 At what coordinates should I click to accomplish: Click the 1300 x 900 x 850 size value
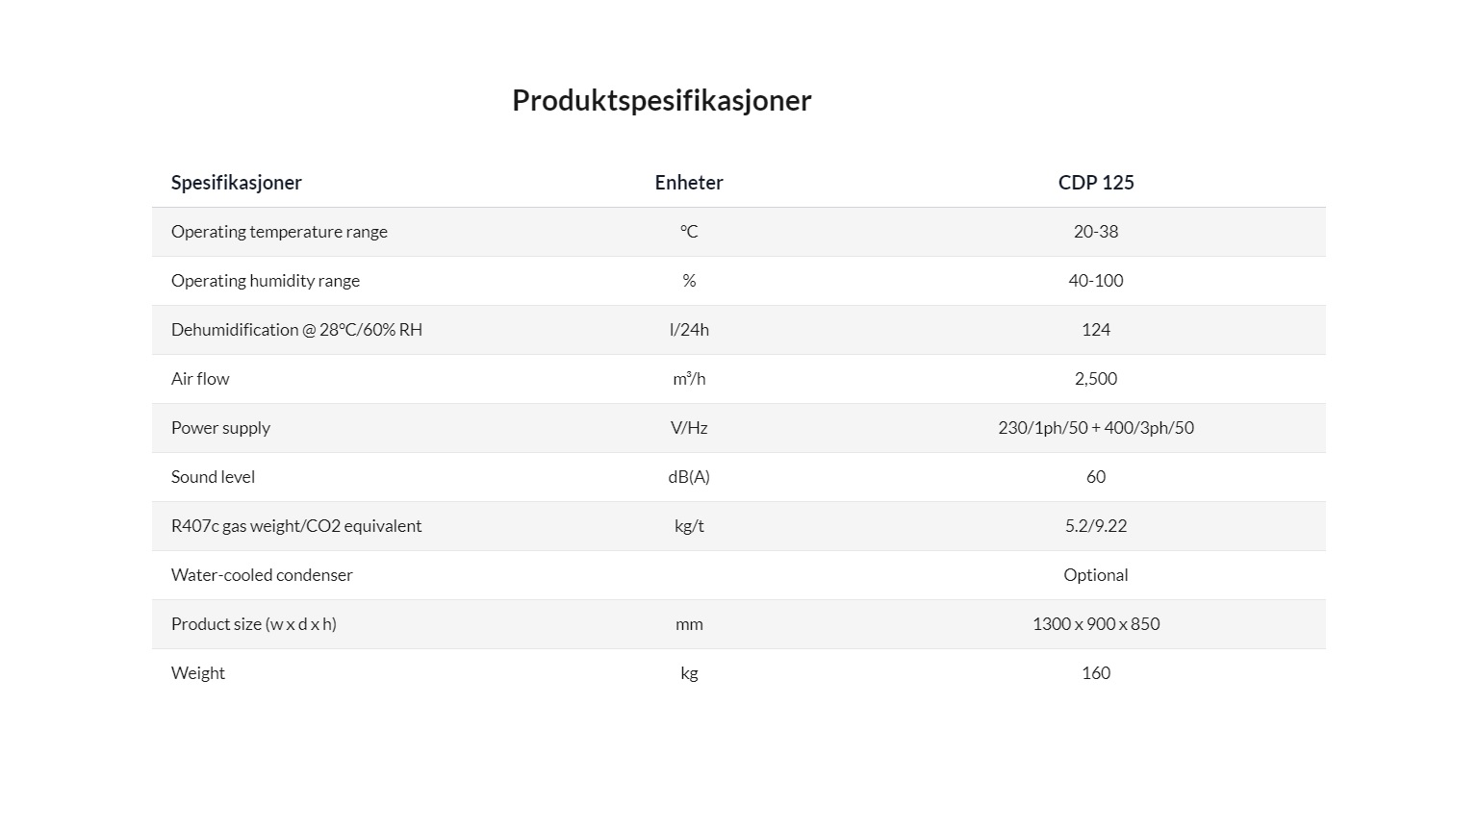pos(1096,624)
